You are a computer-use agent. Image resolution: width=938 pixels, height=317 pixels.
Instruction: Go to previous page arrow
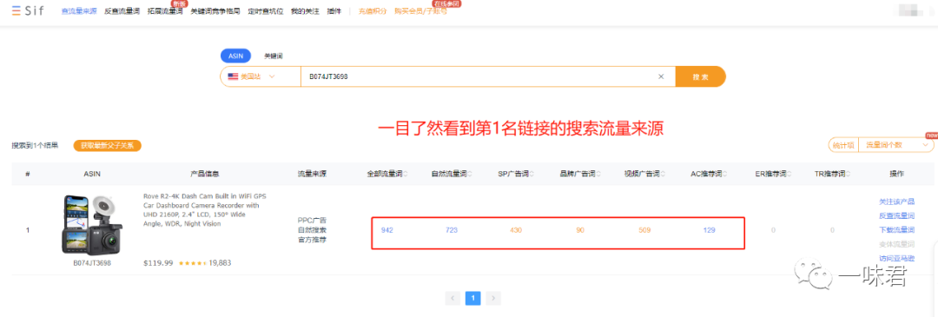click(x=452, y=298)
